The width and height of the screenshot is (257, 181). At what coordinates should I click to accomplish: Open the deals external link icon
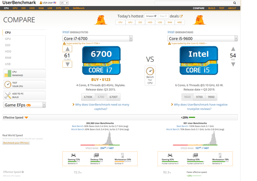[x=181, y=16]
